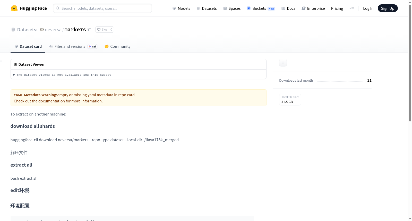The image size is (412, 221).
Task: Copy the dataset name with the copy icon
Action: point(89,30)
